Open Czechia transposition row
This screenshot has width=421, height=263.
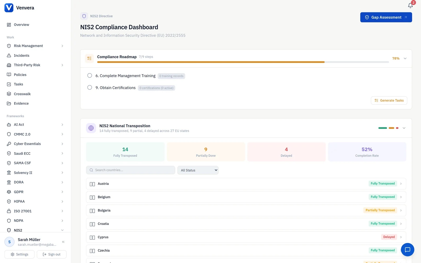(x=246, y=251)
